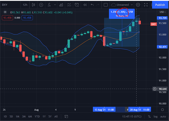169x121 pixels.
Task: Open the candlestick chart style menu
Action: tap(34, 5)
